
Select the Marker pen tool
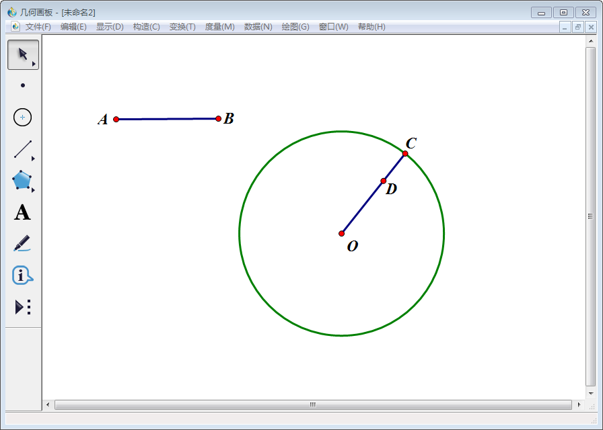click(22, 243)
